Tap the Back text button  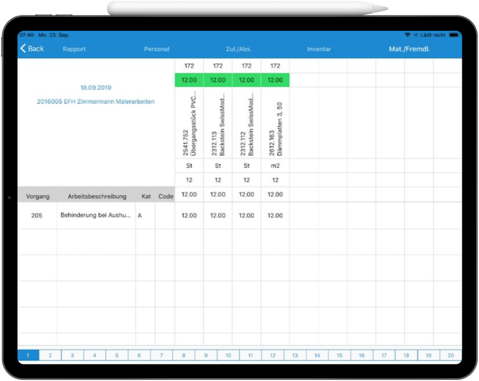36,48
